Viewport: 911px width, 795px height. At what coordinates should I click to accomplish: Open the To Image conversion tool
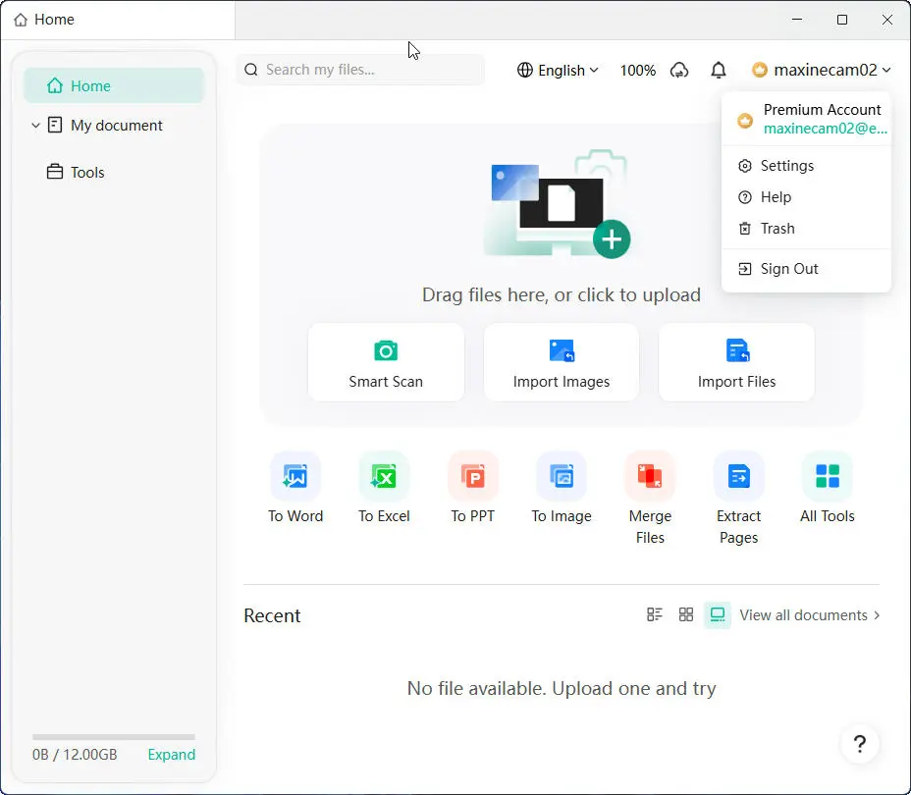(562, 489)
